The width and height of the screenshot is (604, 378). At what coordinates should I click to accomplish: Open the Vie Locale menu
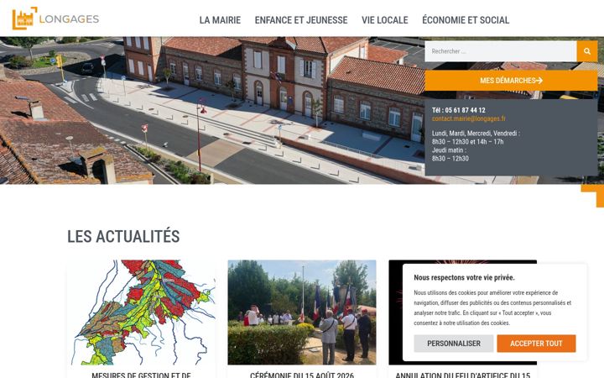pos(384,20)
